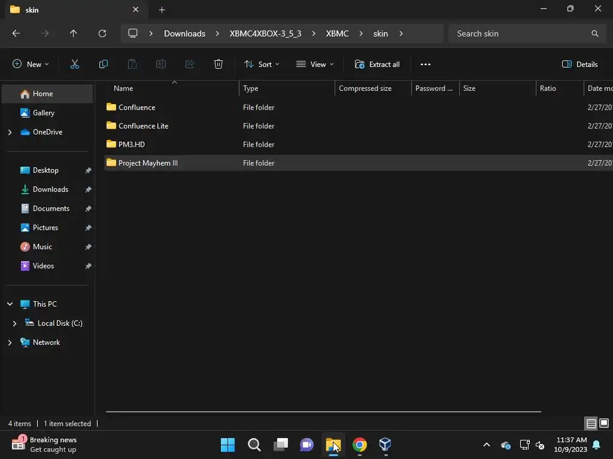Click File Explorer icon on taskbar

coord(333,445)
